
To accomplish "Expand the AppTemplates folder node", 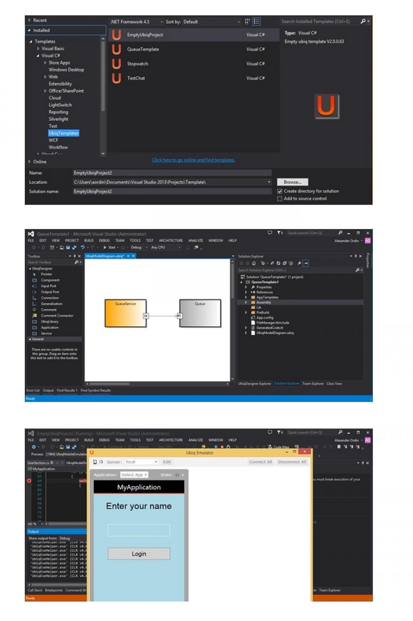I will tap(246, 297).
